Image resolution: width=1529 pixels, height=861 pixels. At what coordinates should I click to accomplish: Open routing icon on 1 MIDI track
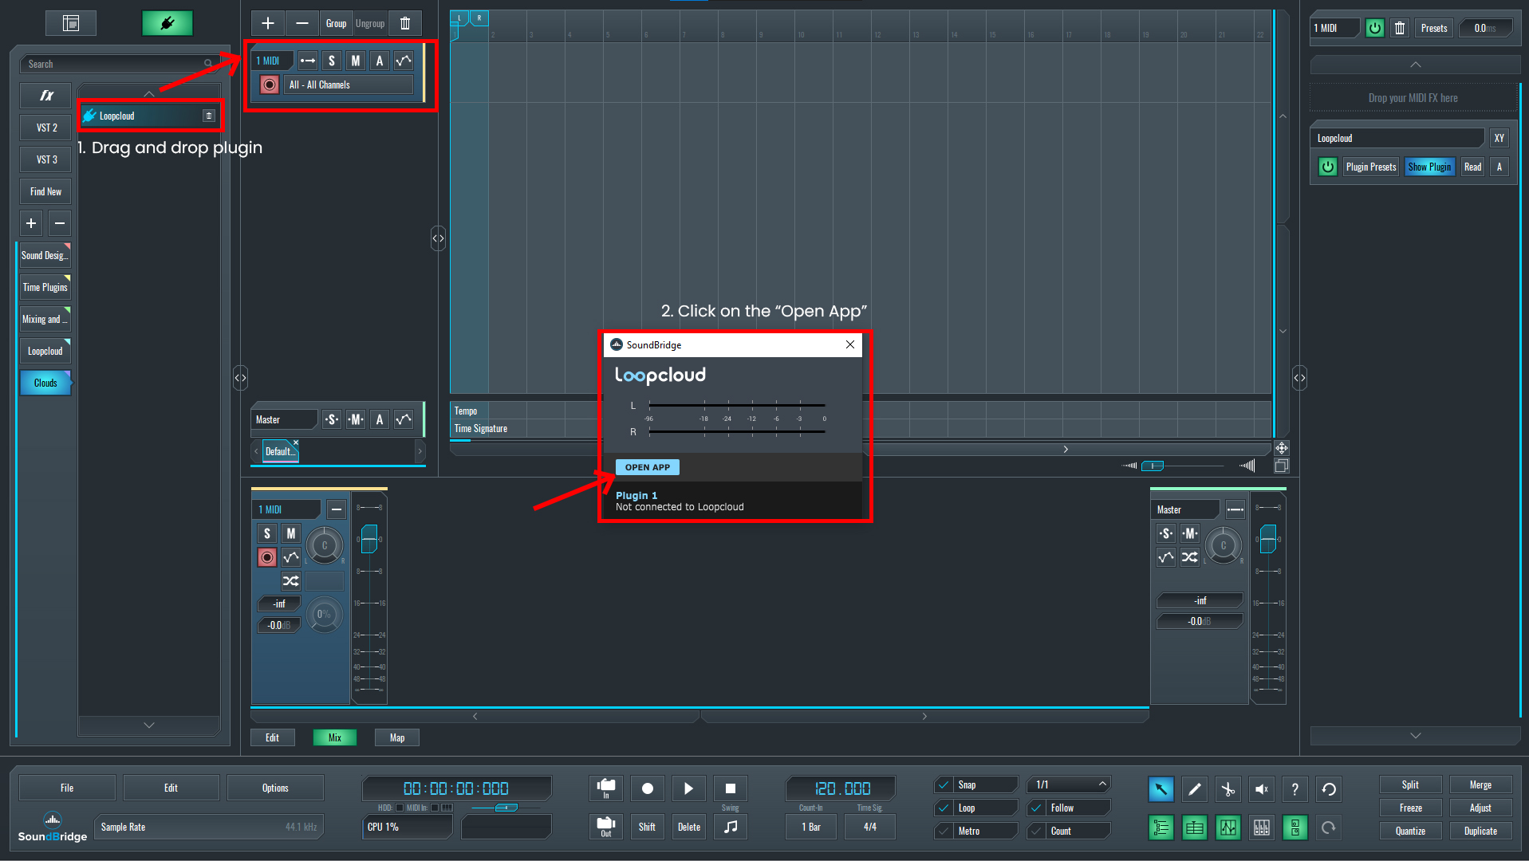pos(308,61)
